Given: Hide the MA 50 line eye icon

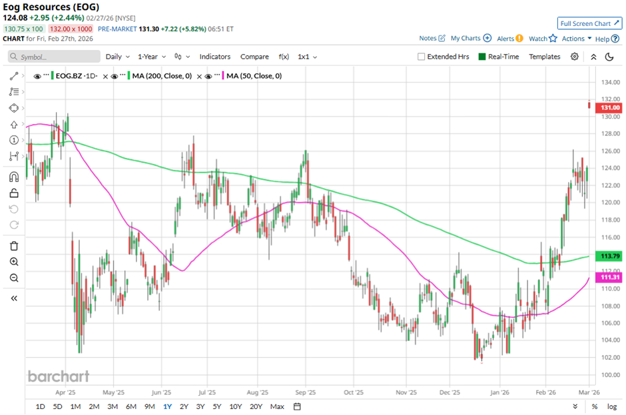Looking at the screenshot, I should point(208,76).
